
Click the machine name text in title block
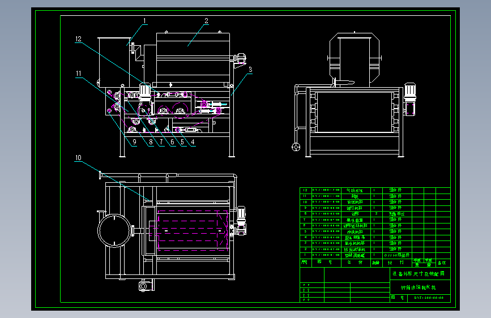point(419,287)
